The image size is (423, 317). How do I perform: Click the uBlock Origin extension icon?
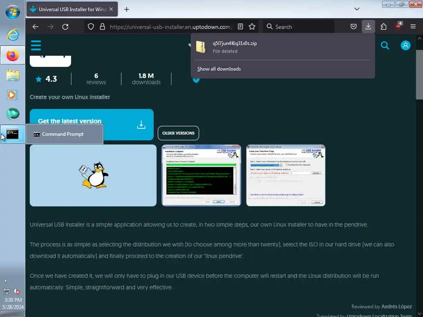[398, 26]
